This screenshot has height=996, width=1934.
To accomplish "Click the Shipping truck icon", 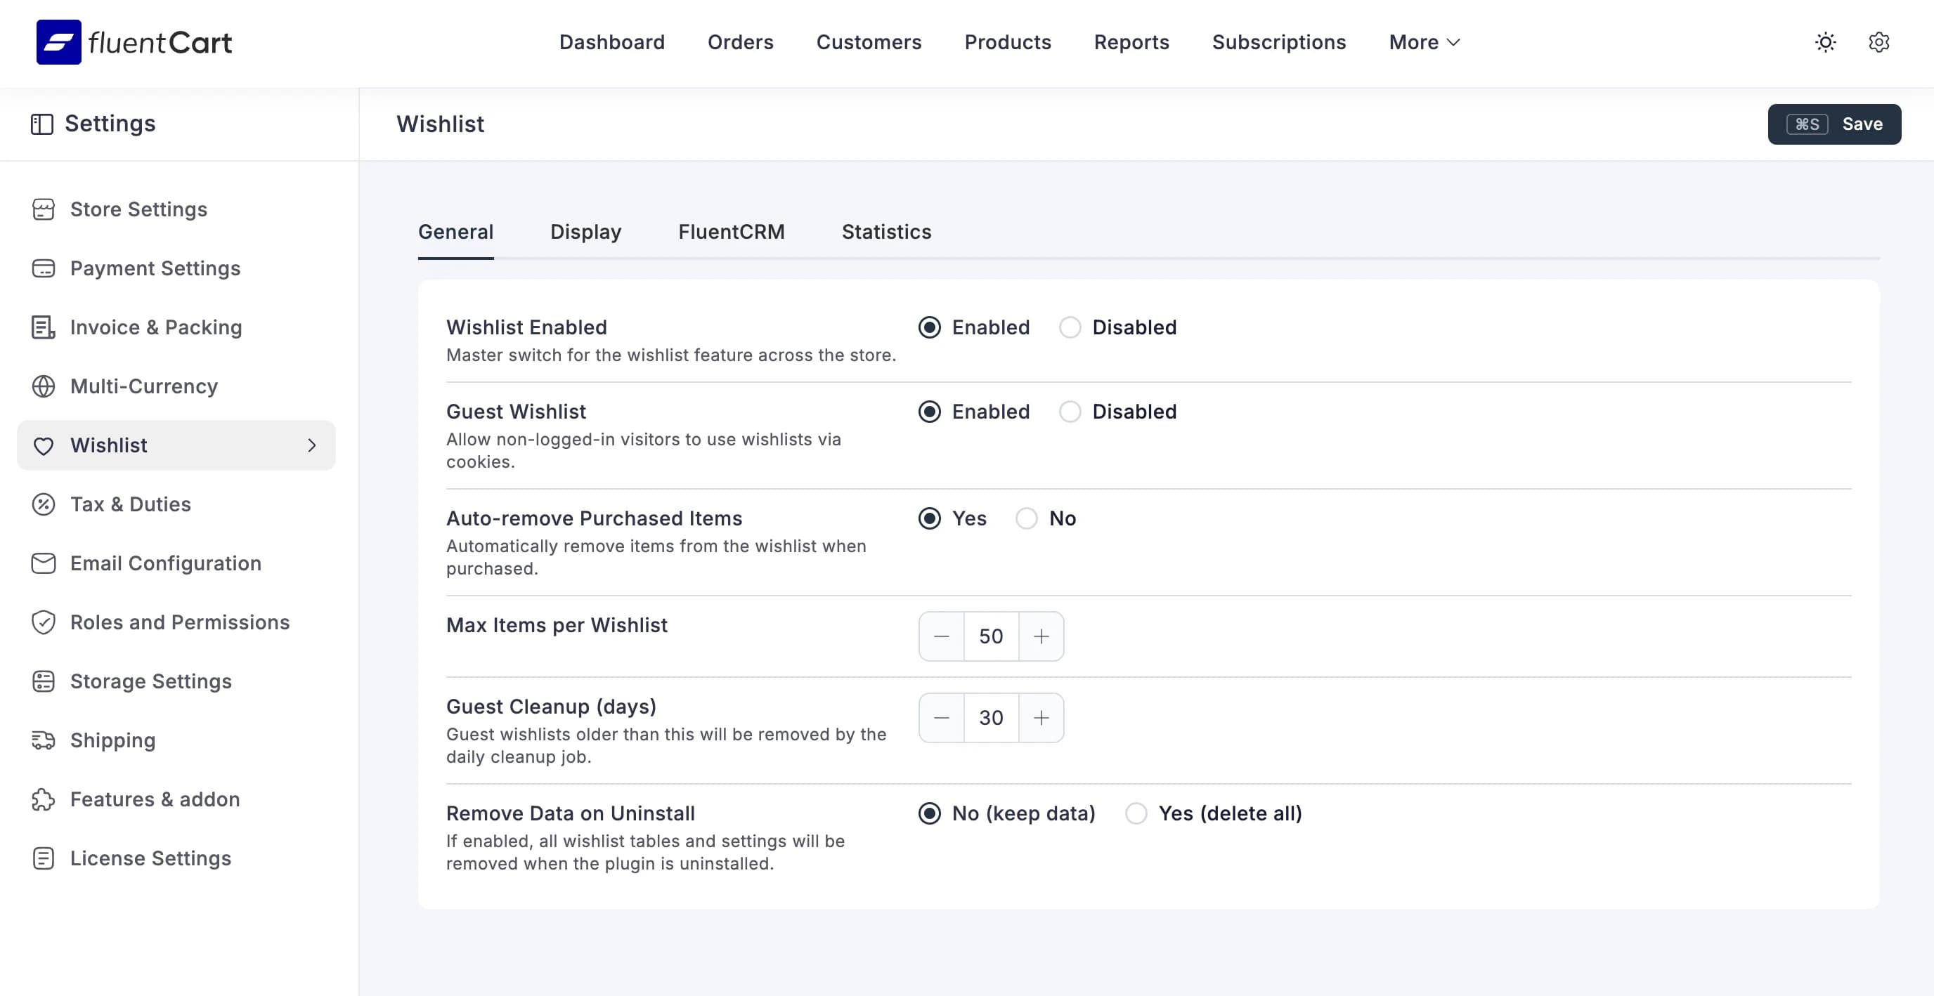I will [44, 740].
